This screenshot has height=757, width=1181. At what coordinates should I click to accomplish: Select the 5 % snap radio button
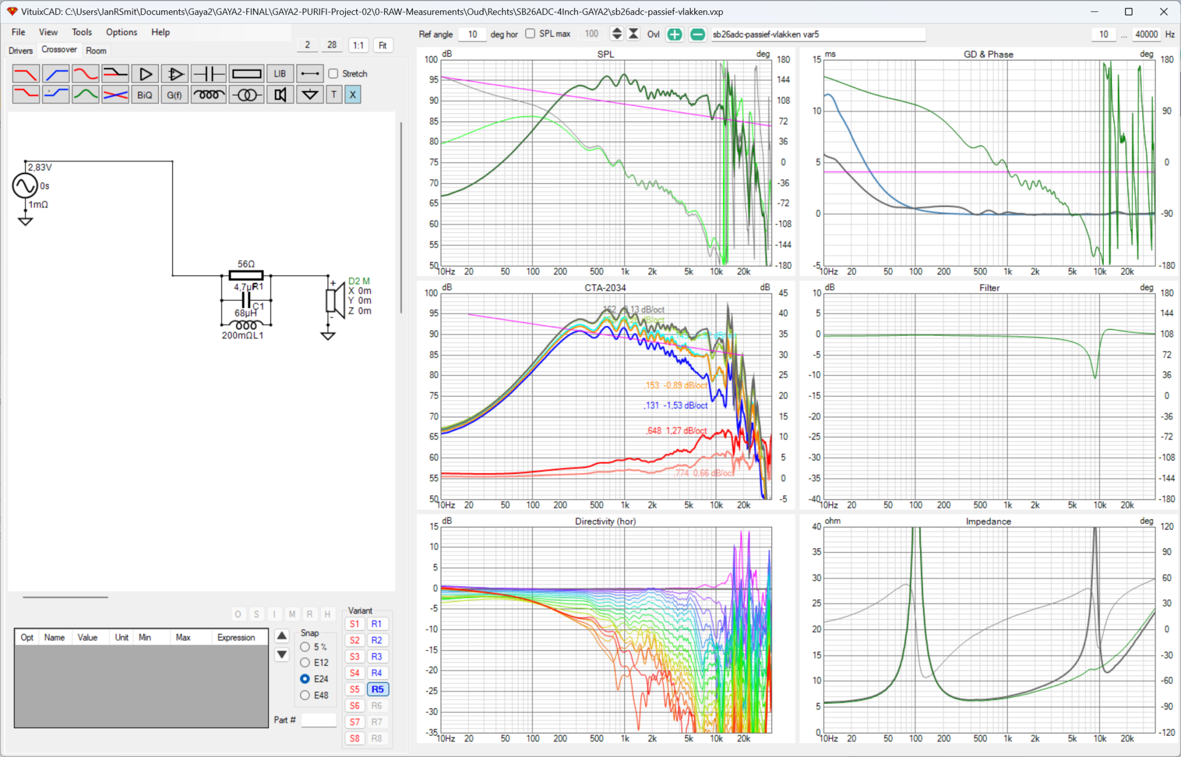pos(305,647)
